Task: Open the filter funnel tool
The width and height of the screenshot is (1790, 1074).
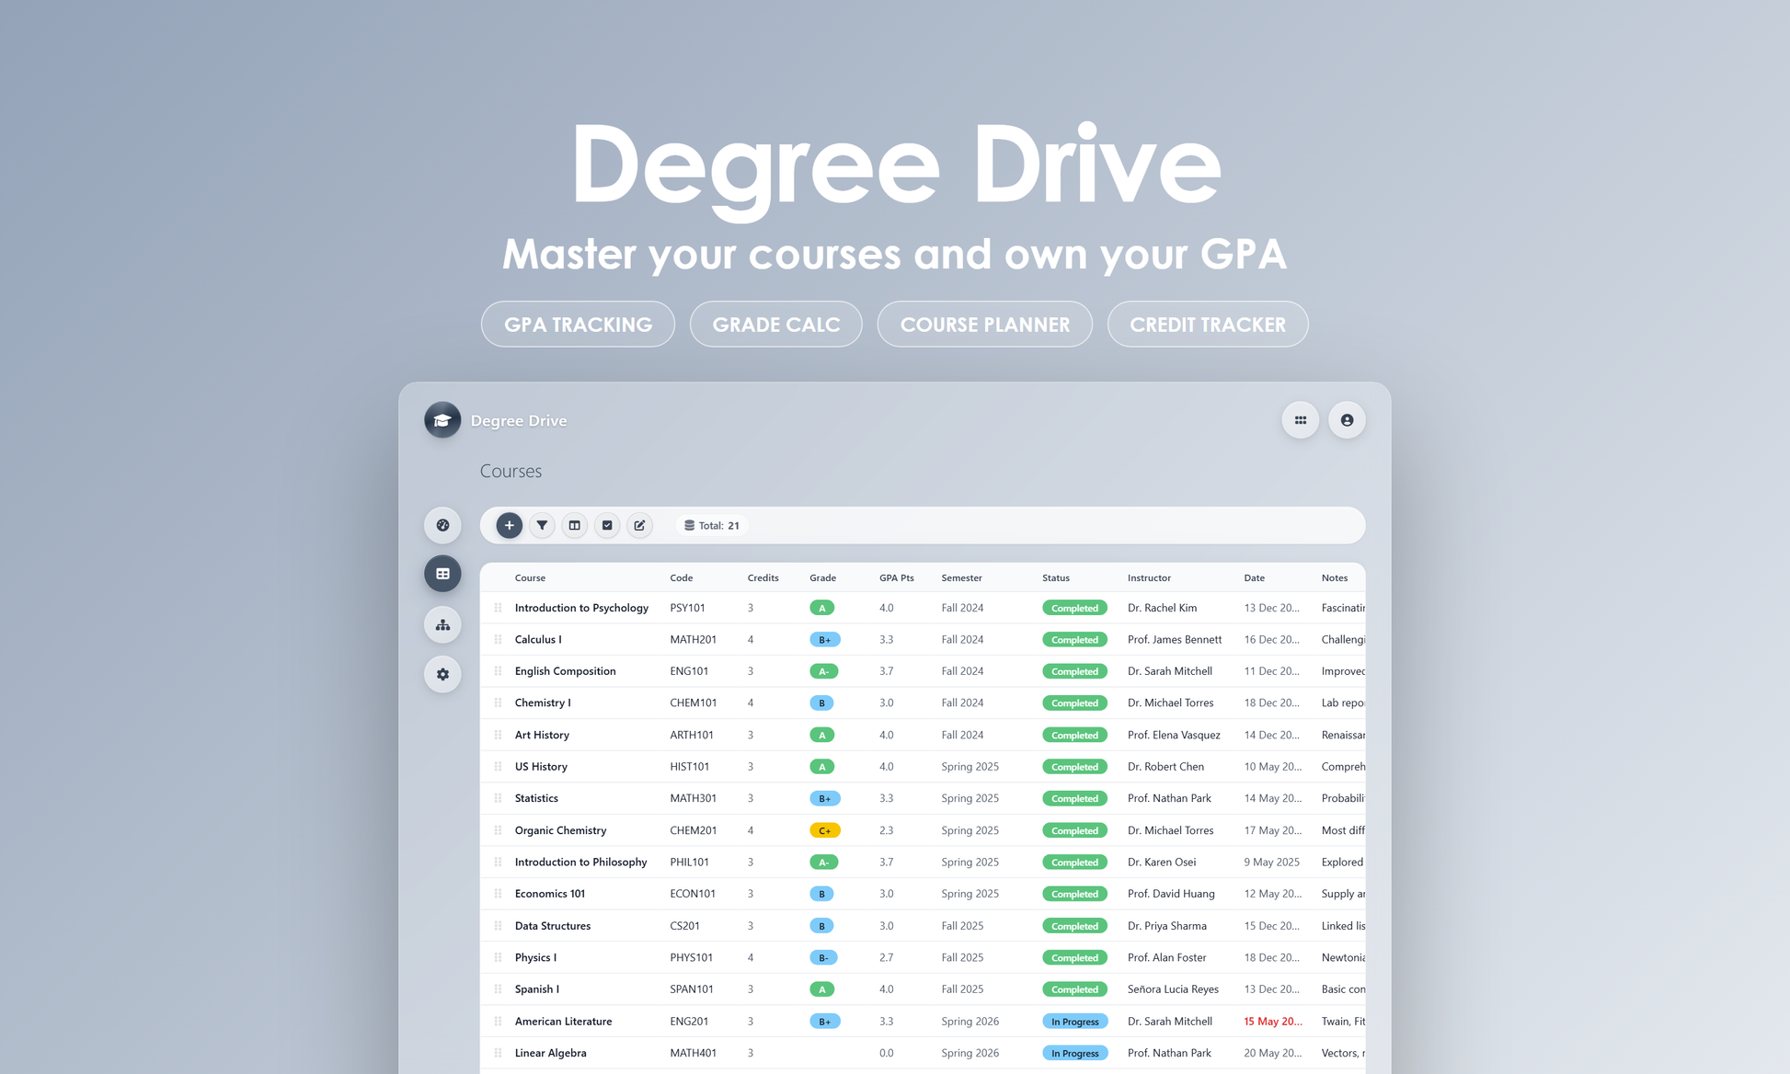Action: pos(542,525)
